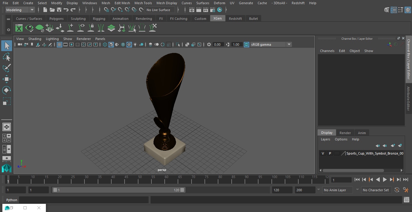Toggle layer visibility V box
This screenshot has width=412, height=212.
pos(323,153)
